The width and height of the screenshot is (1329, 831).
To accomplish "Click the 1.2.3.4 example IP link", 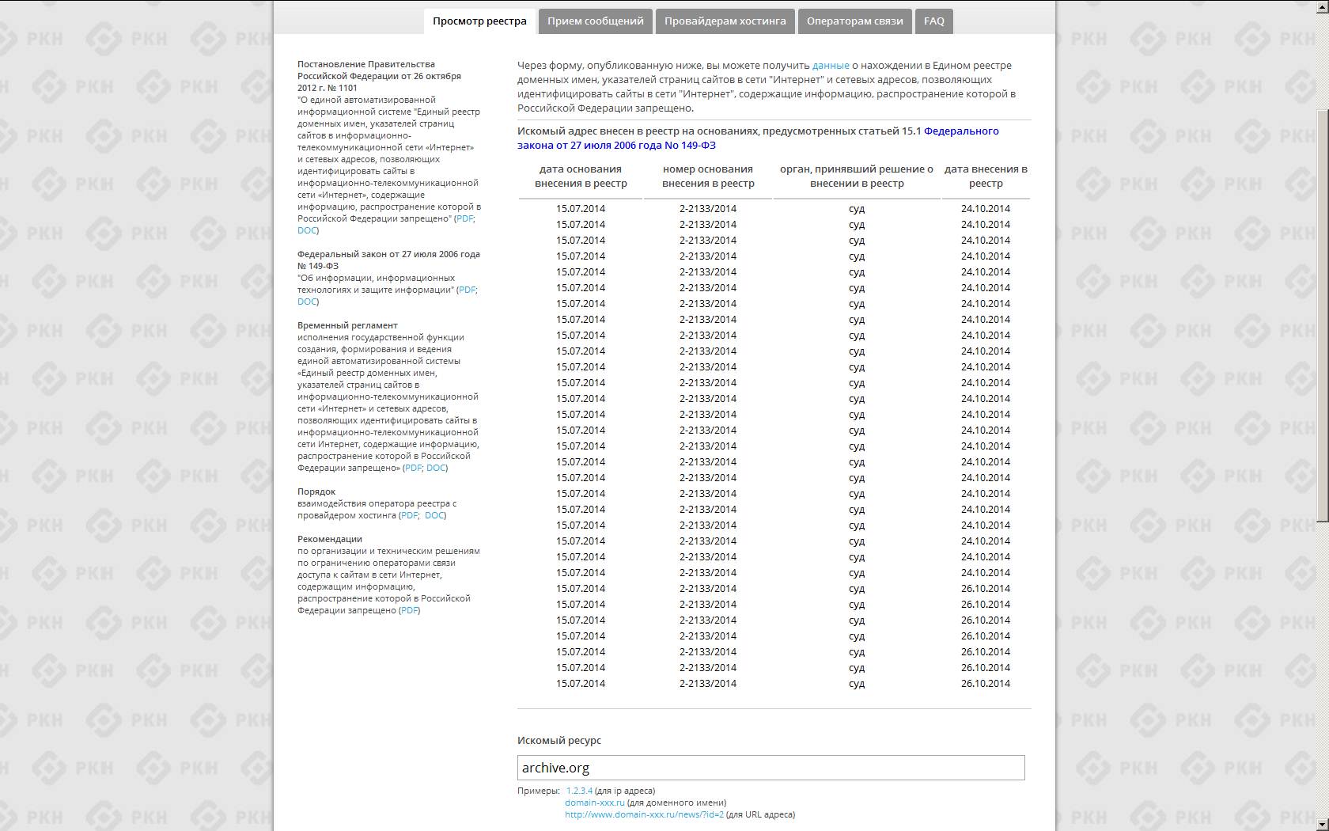I will [x=579, y=791].
